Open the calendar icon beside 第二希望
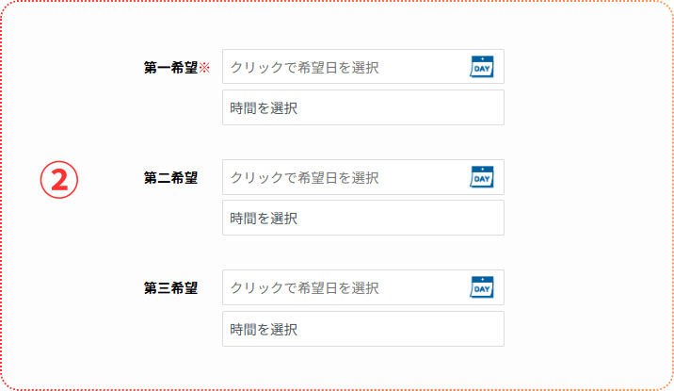The width and height of the screenshot is (674, 391). pyautogui.click(x=482, y=177)
